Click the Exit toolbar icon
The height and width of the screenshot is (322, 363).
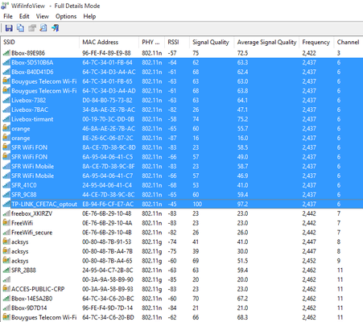[x=56, y=28]
